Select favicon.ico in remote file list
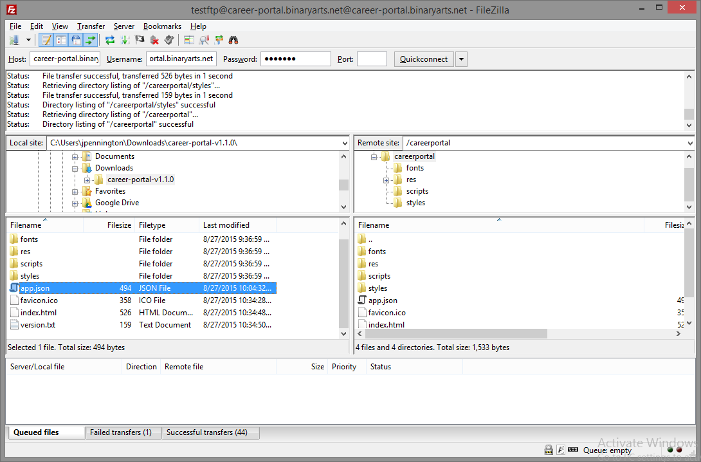The height and width of the screenshot is (462, 701). click(387, 313)
